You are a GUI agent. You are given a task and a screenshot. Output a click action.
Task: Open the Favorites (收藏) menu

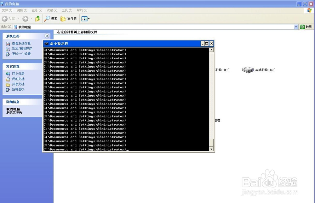click(x=52, y=10)
